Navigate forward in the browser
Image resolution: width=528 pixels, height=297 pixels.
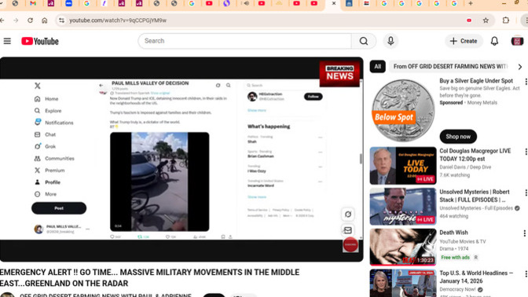16,20
